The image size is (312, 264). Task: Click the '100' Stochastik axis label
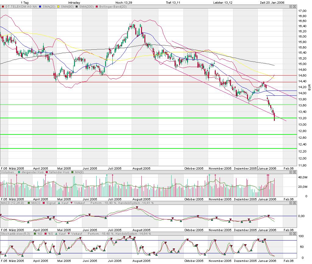[x=301, y=236]
